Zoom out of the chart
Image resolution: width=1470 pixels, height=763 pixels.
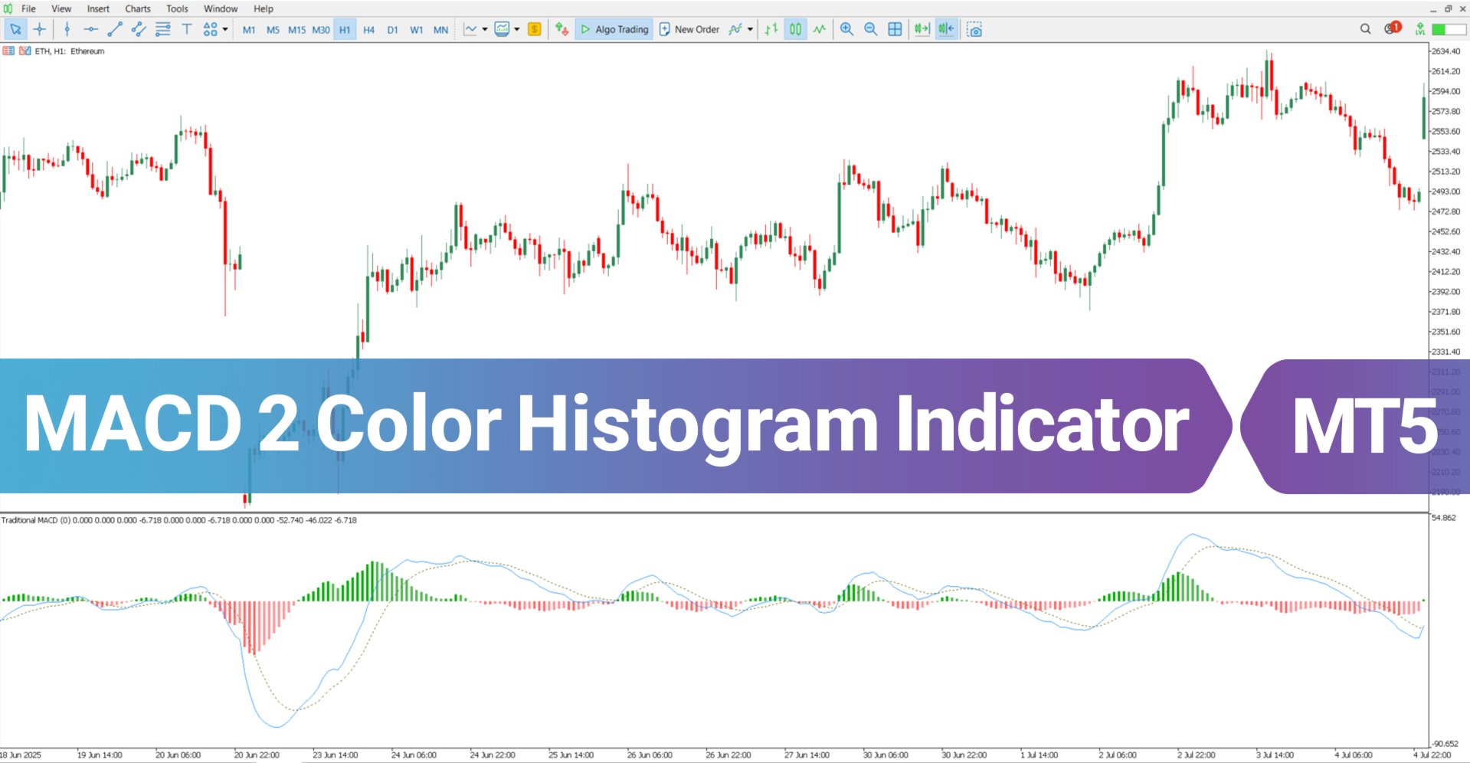point(870,29)
